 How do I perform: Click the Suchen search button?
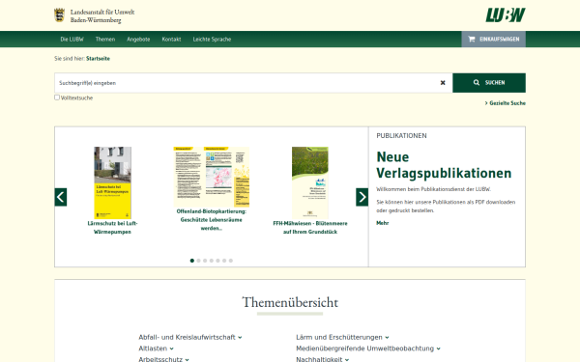click(x=489, y=83)
